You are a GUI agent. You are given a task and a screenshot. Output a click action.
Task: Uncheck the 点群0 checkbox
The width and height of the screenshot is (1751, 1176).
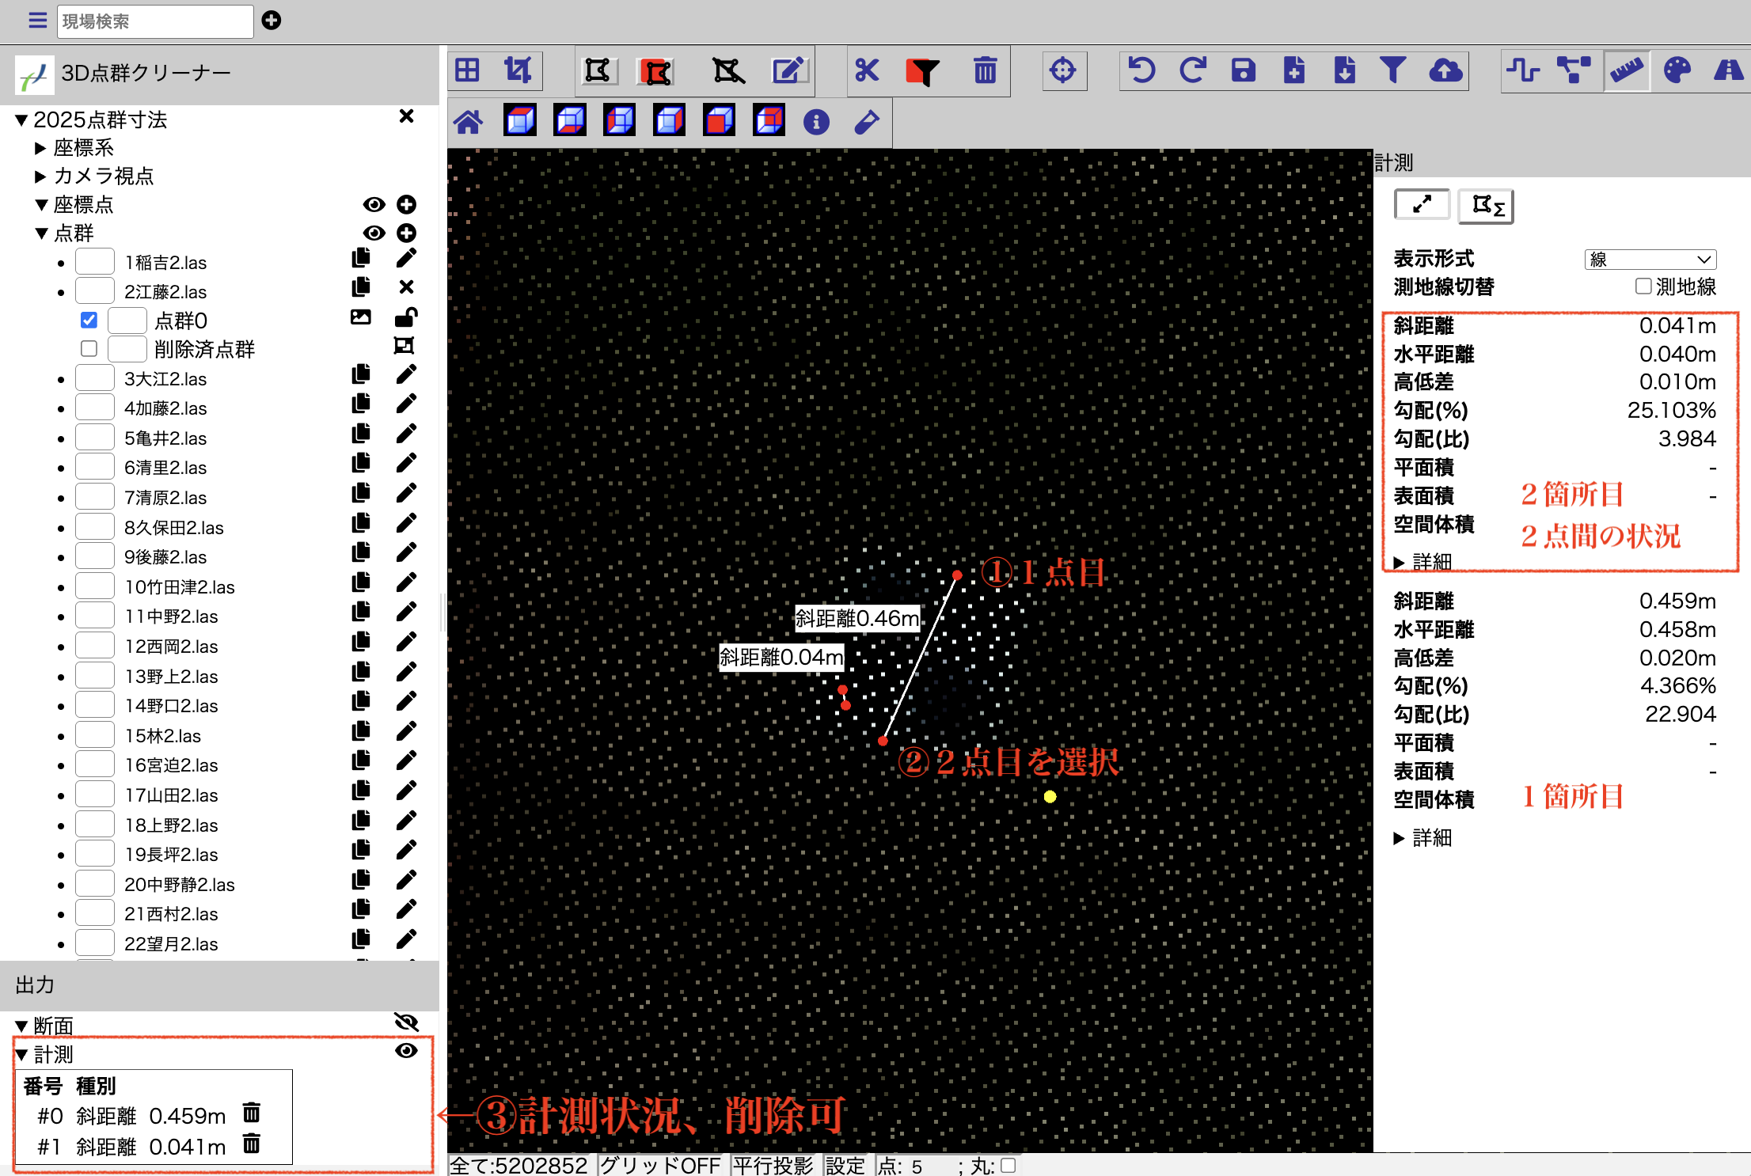89,321
